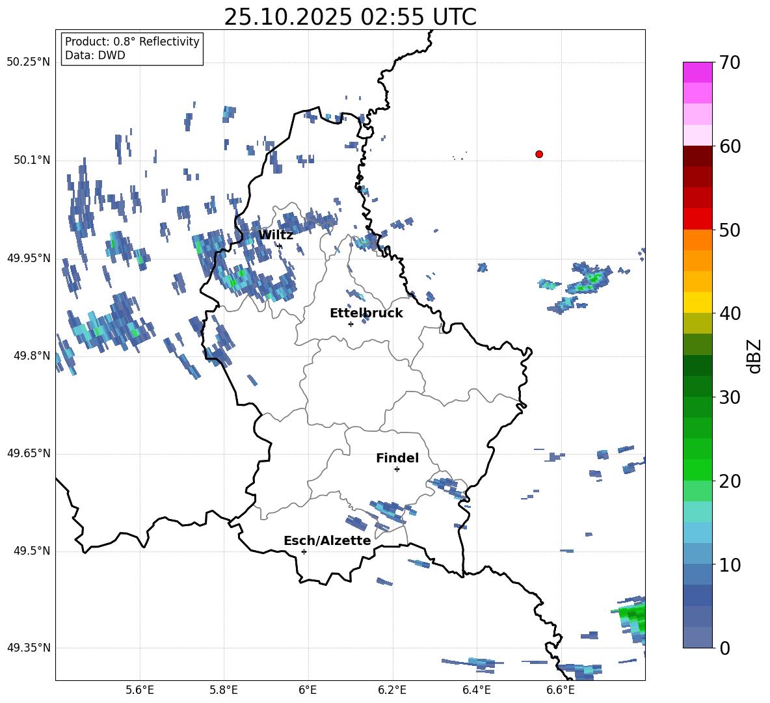
Task: Click the 49.95°N latitude label
Action: point(29,258)
